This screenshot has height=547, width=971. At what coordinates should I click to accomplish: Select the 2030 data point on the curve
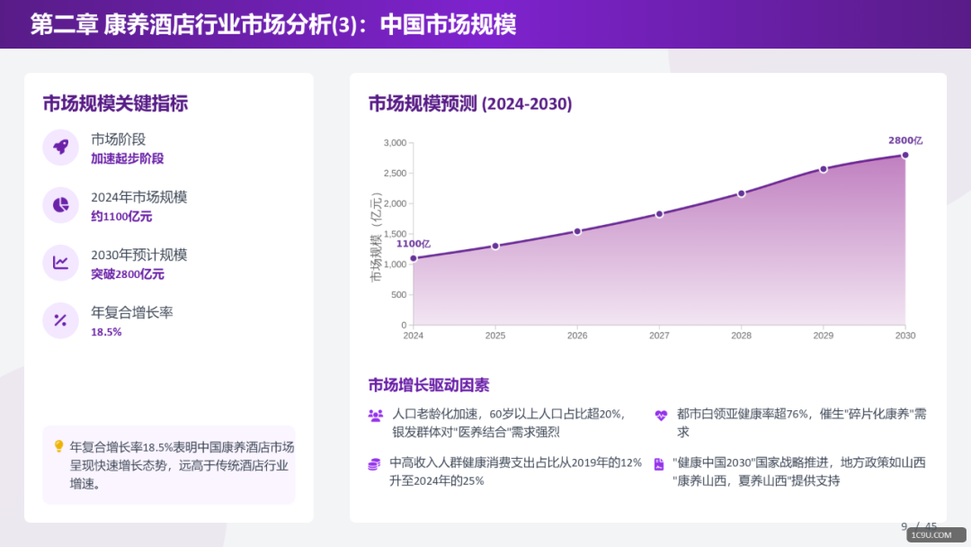coord(904,155)
